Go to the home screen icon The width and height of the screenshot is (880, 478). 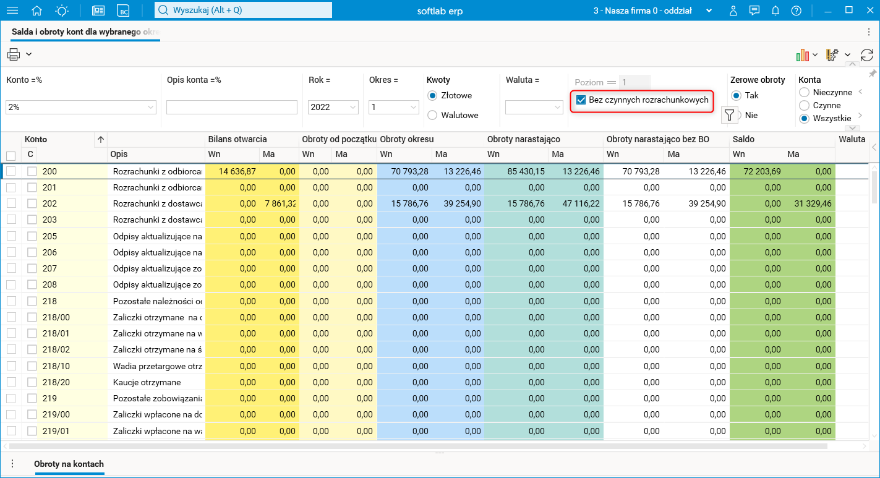pos(37,11)
